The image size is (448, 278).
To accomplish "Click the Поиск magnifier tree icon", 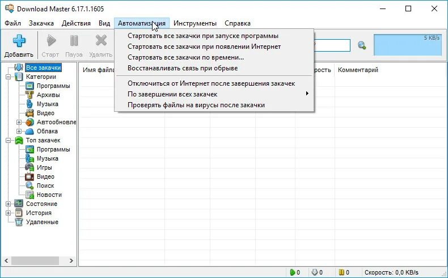I will pyautogui.click(x=29, y=186).
